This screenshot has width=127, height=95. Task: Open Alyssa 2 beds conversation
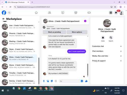click(19, 66)
